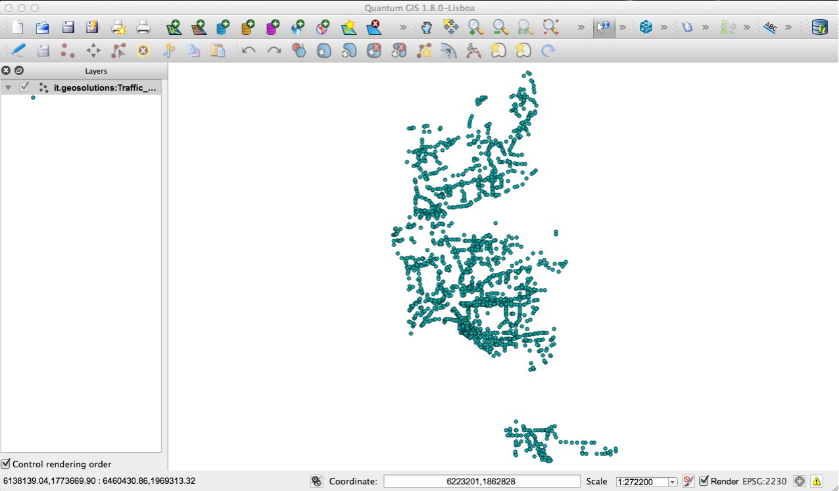839x491 pixels.
Task: Click the Delete Selected yellow X icon
Action: click(143, 50)
